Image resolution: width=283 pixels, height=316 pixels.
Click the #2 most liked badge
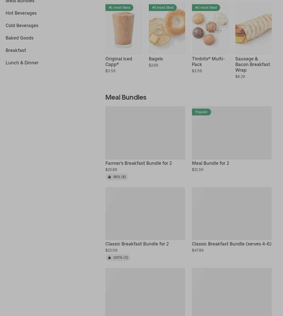click(163, 8)
